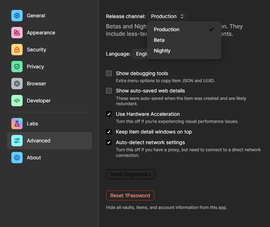This screenshot has width=270, height=227.
Task: Open the General settings section
Action: (x=49, y=16)
